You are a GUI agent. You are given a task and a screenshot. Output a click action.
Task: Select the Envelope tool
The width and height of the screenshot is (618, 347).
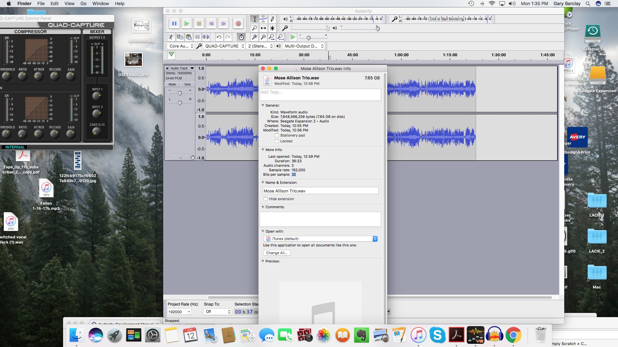(263, 19)
